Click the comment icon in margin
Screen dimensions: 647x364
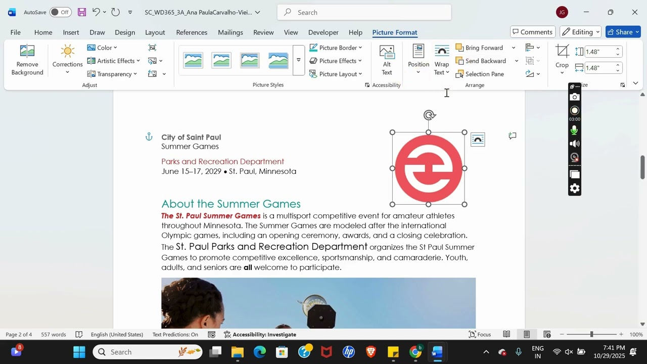513,135
